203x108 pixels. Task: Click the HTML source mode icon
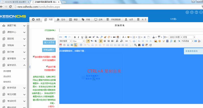(61, 37)
